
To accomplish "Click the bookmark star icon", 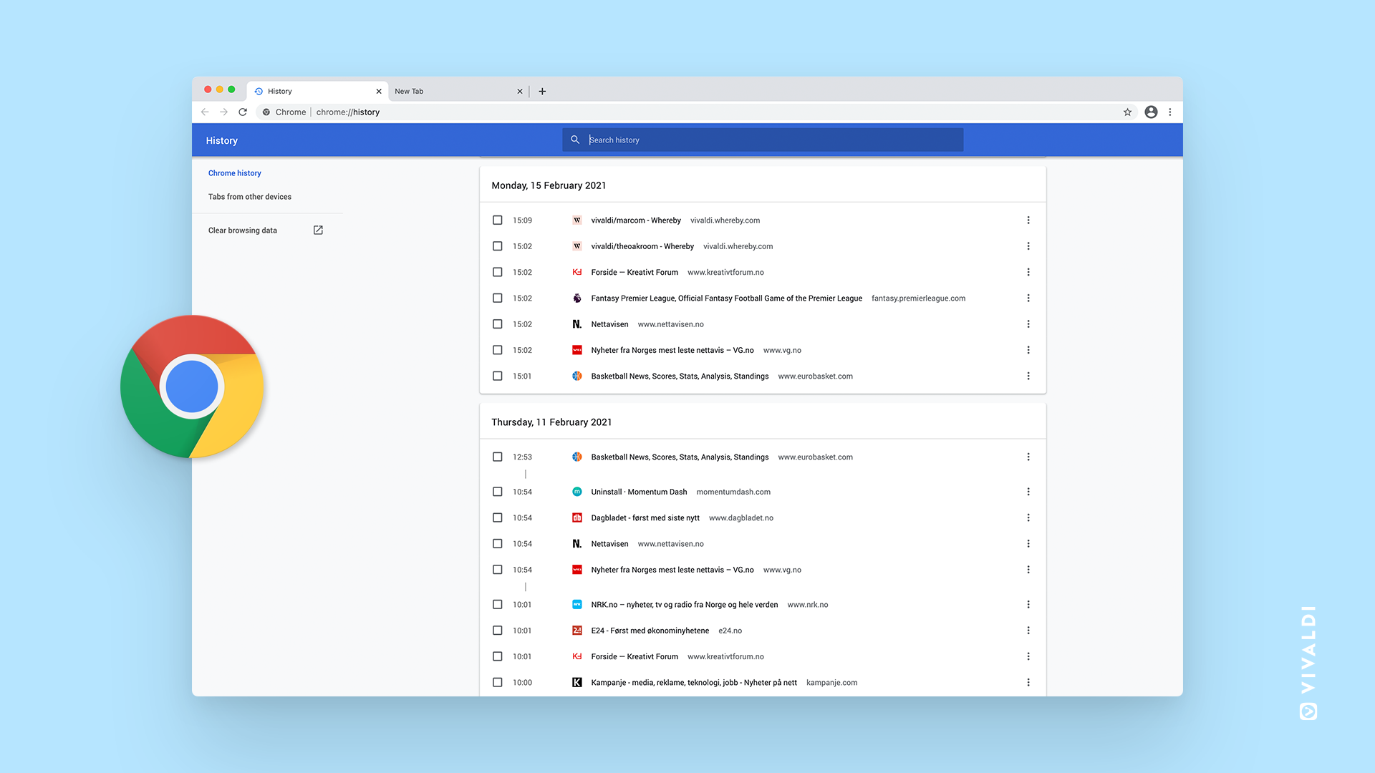I will [x=1126, y=112].
